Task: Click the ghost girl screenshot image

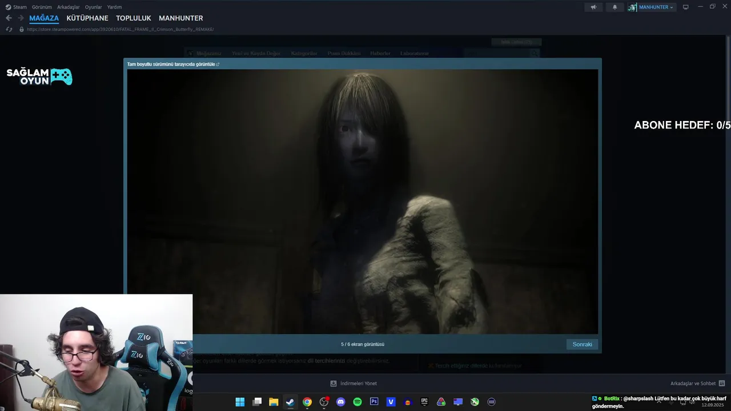Action: (x=363, y=202)
